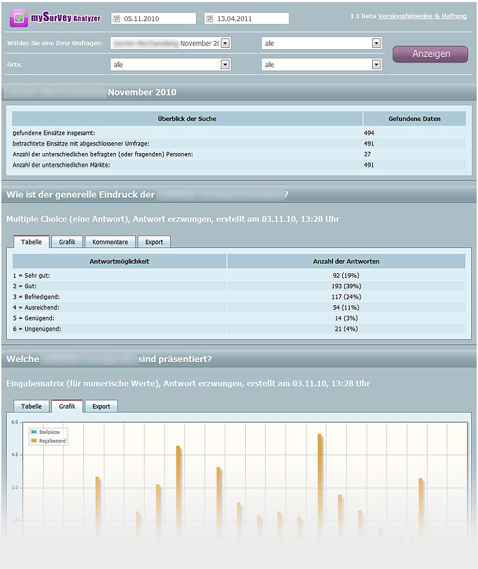Select row 'gefundene Einsätze insgesamt'
Viewport: 478px width, 569px height.
tap(239, 133)
